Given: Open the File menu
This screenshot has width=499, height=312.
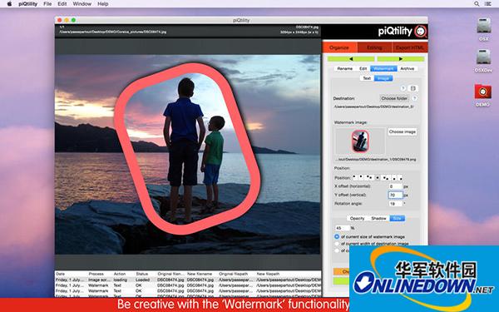Looking at the screenshot, I should pyautogui.click(x=47, y=4).
